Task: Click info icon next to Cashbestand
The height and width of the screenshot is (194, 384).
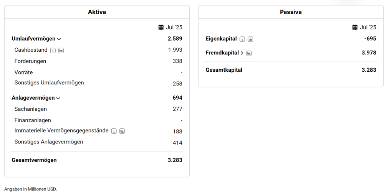Action: pyautogui.click(x=53, y=50)
